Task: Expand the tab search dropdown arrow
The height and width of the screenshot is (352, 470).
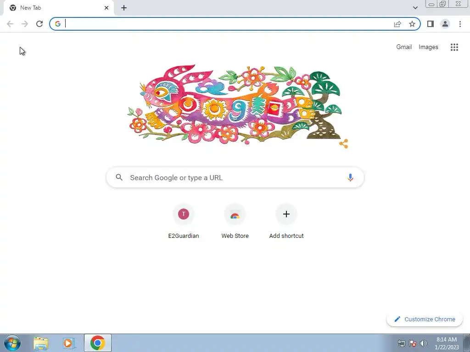Action: tap(415, 8)
